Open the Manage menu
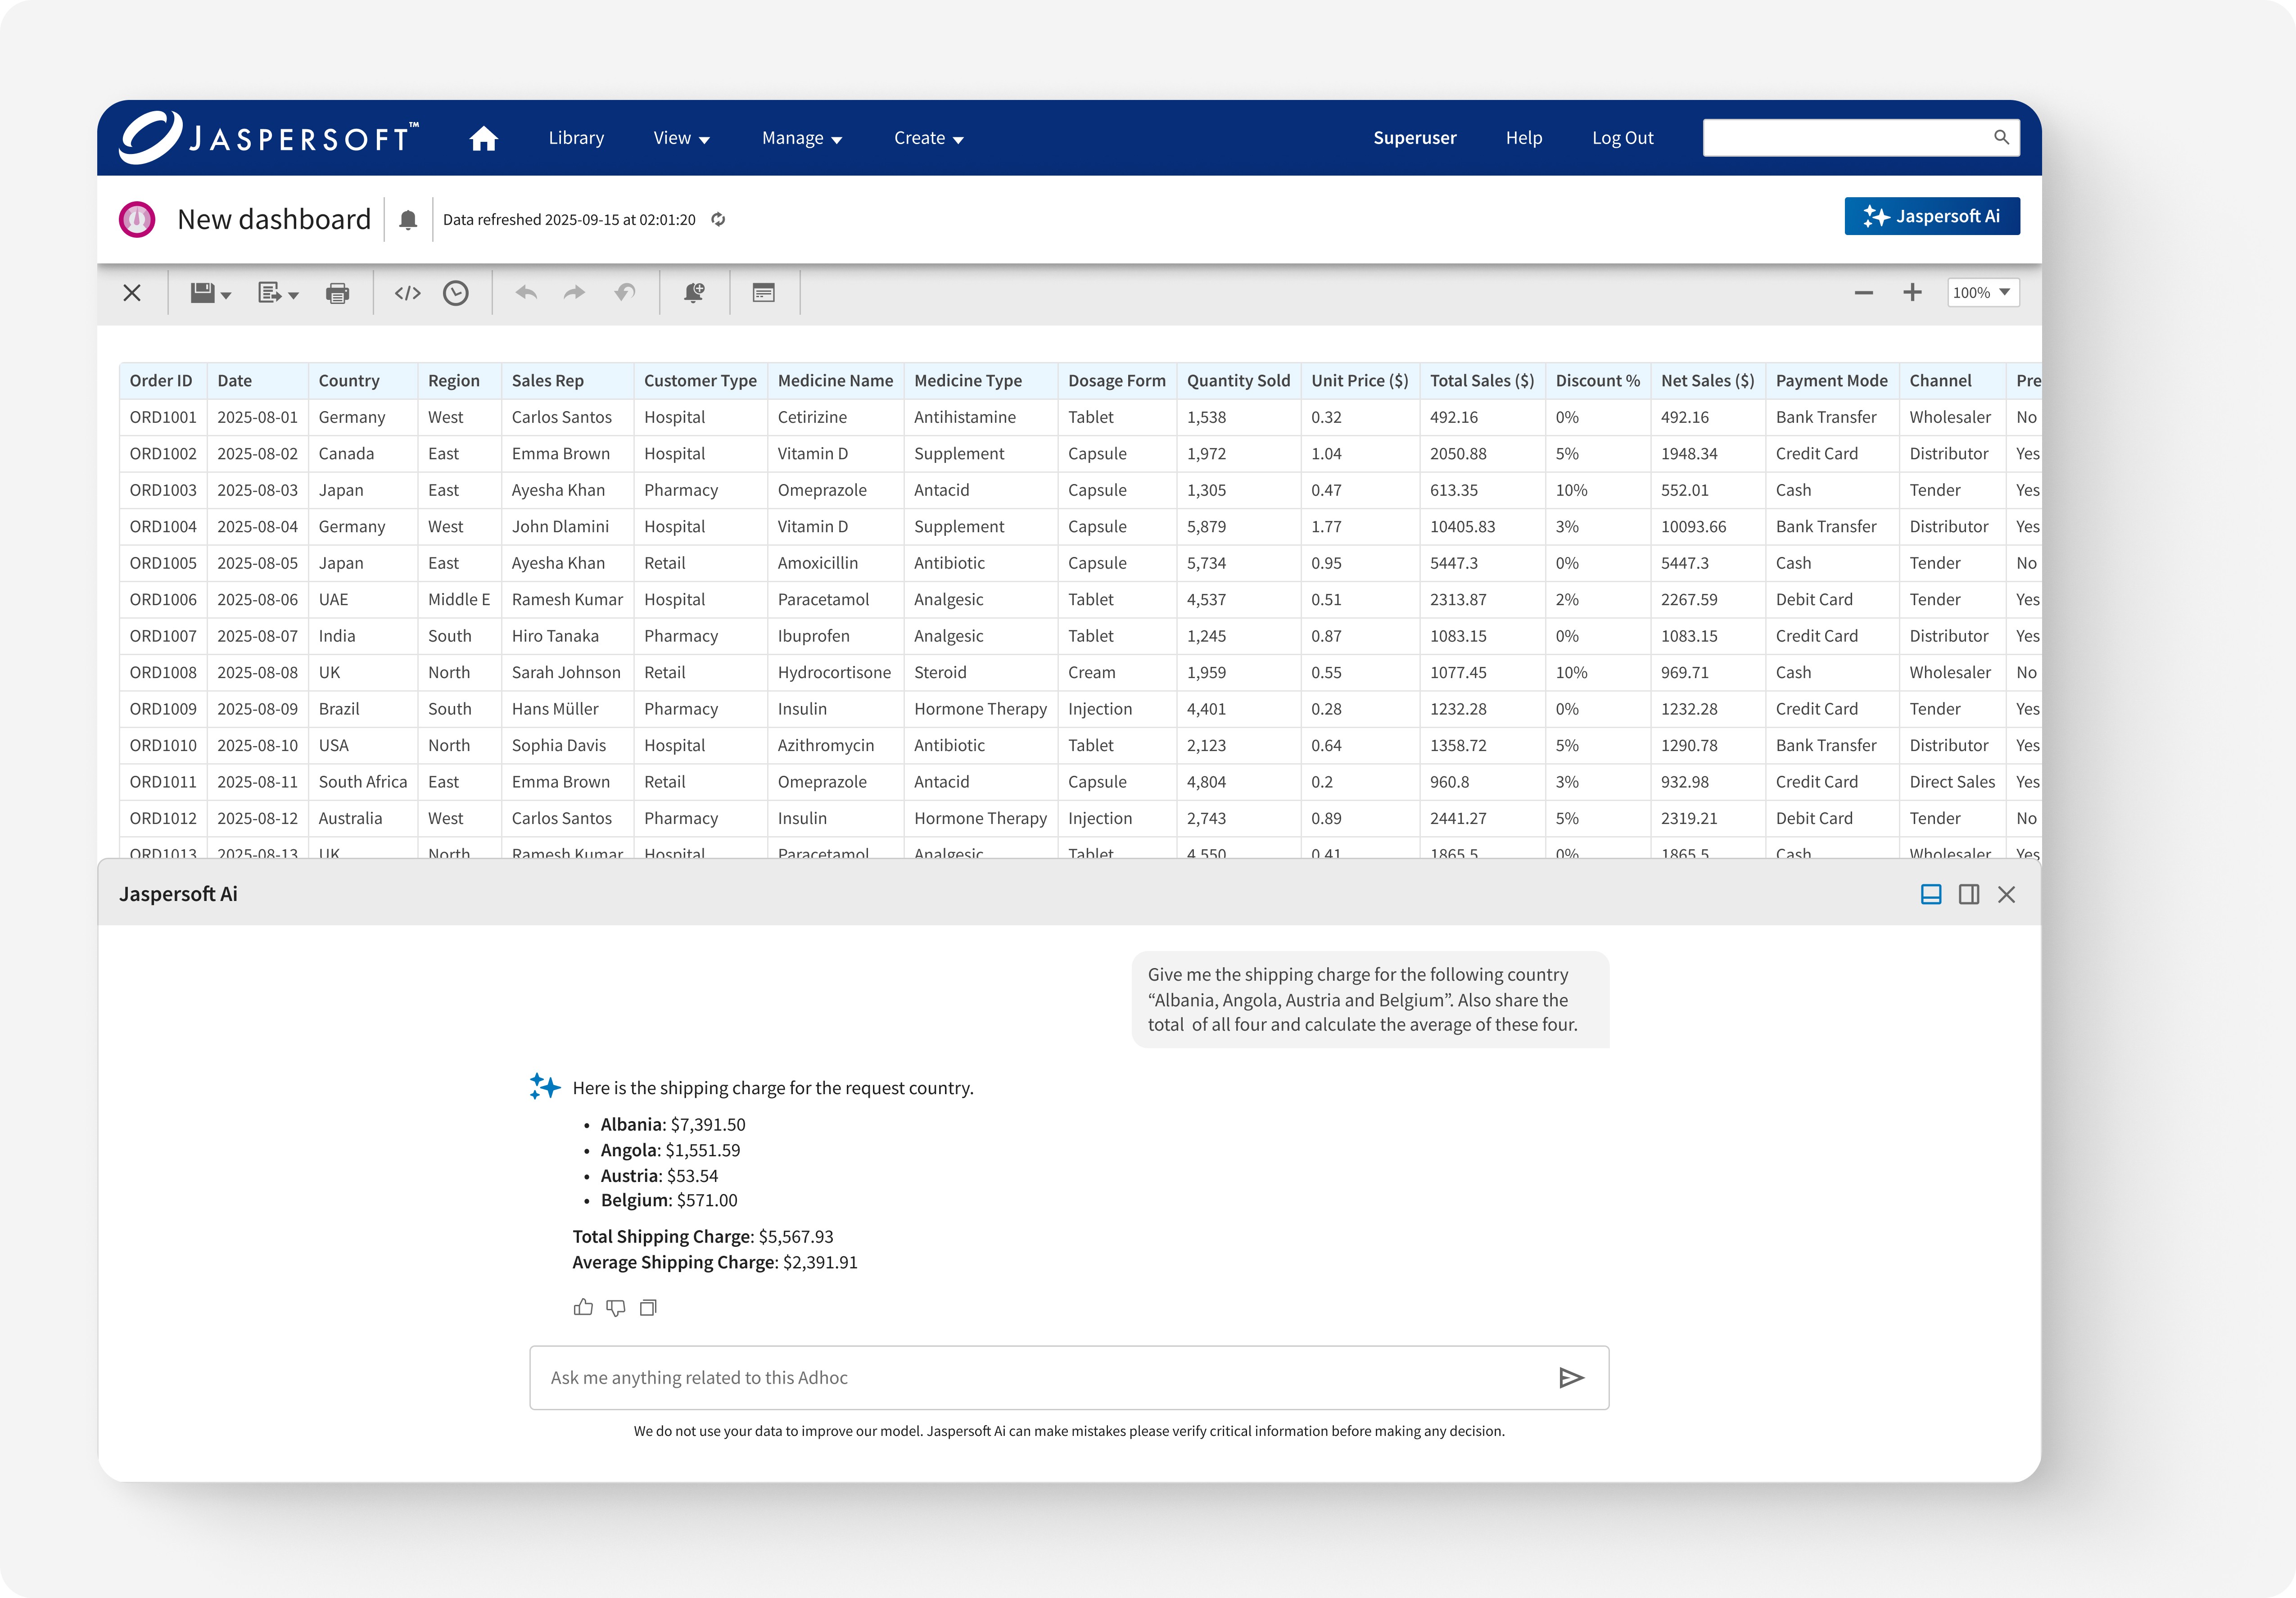This screenshot has width=2296, height=1598. (x=802, y=138)
